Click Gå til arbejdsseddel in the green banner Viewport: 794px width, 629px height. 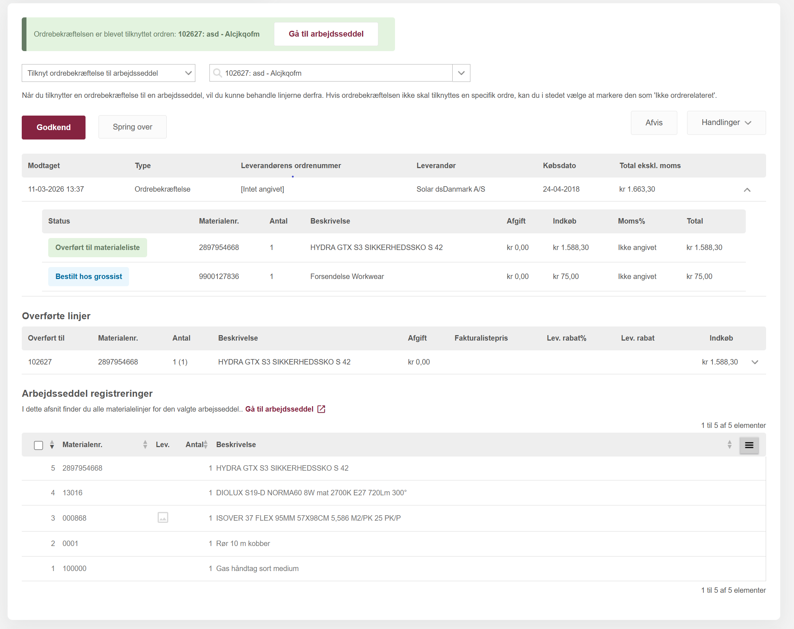325,34
